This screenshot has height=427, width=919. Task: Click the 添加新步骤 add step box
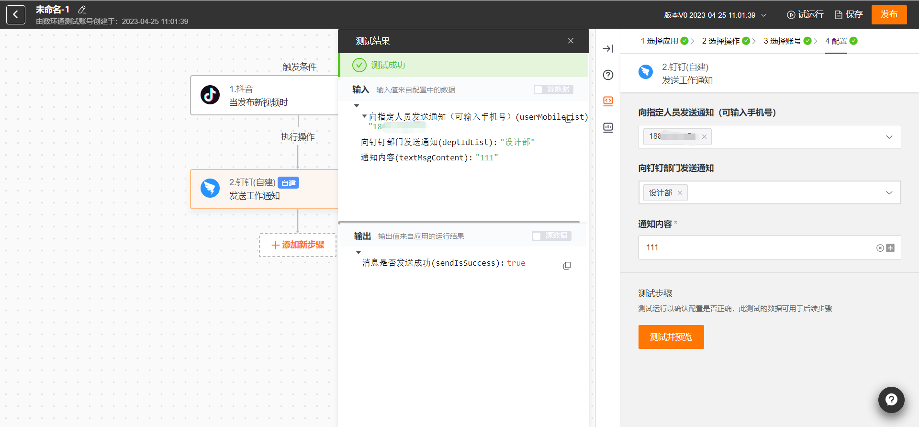298,245
